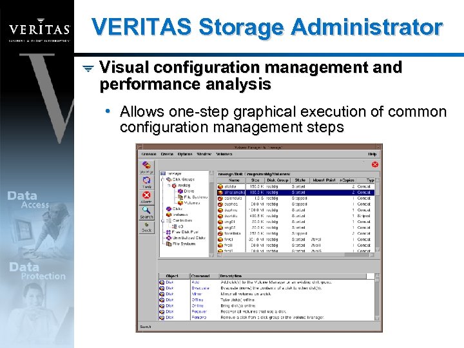Sort by the Copies column header
This screenshot has width=464, height=348.
point(347,180)
